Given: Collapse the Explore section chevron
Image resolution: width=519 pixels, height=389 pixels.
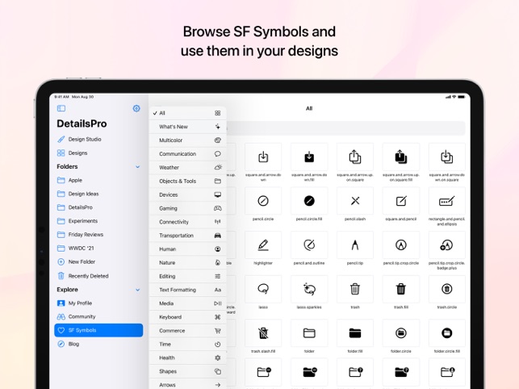Looking at the screenshot, I should coord(138,290).
